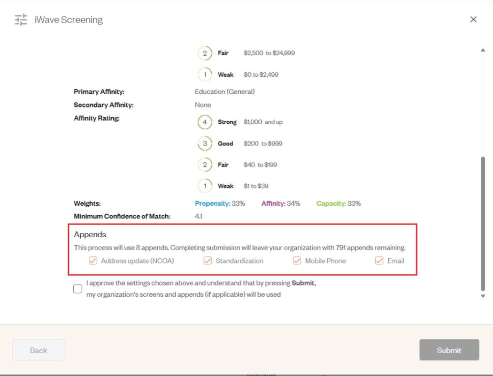Viewport: 493px width, 376px height.
Task: Click the iWave Screening sliders icon
Action: pyautogui.click(x=21, y=19)
